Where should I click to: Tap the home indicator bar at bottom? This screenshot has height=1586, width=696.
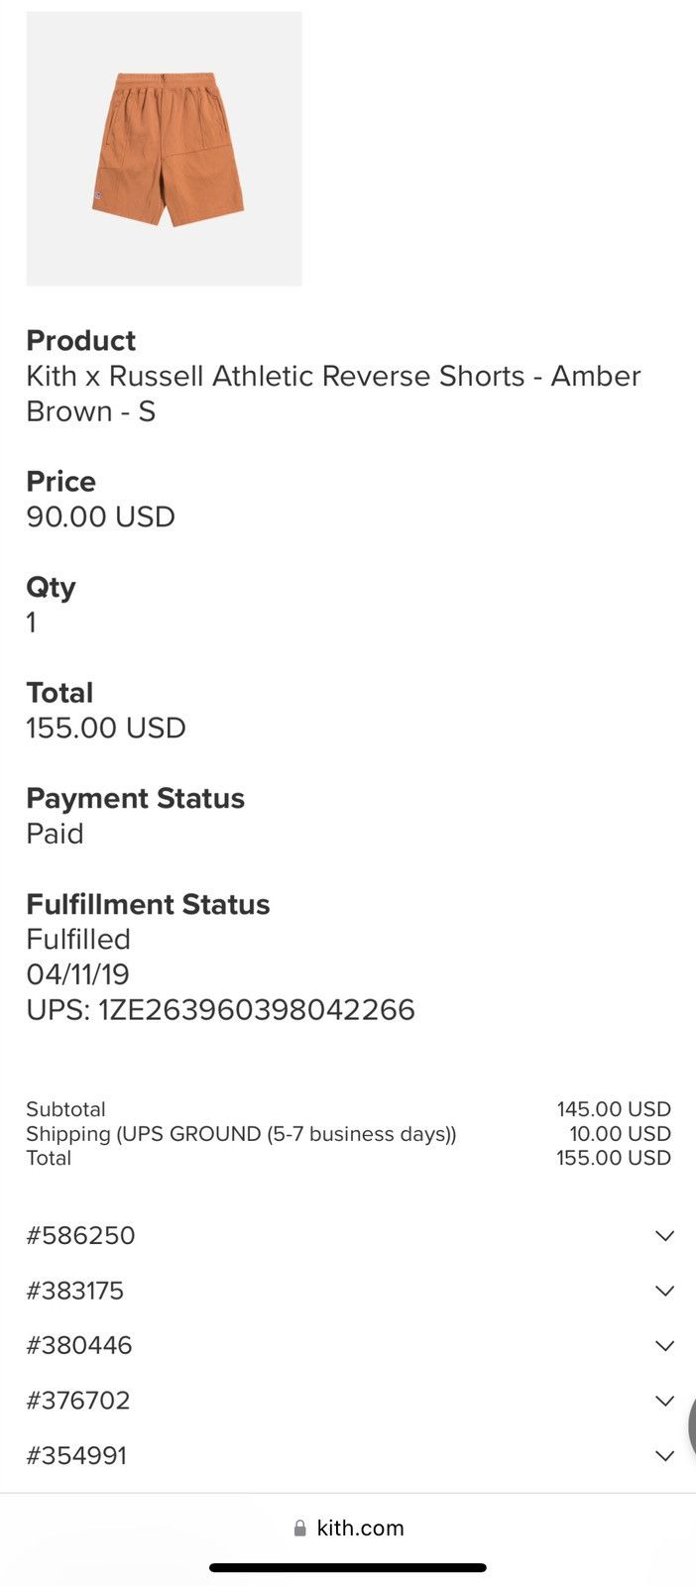pos(348,1568)
